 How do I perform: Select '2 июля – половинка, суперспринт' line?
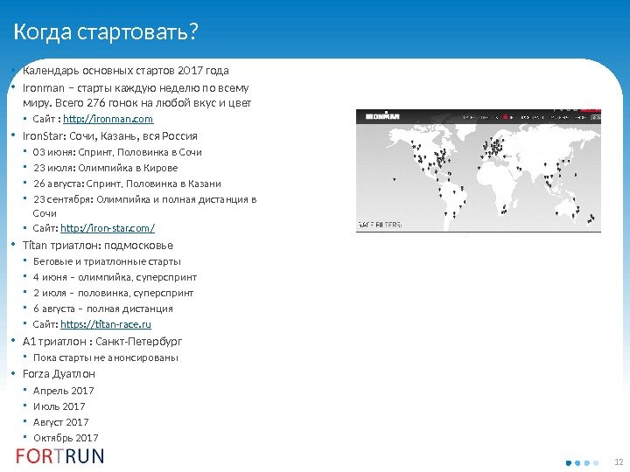pos(113,293)
